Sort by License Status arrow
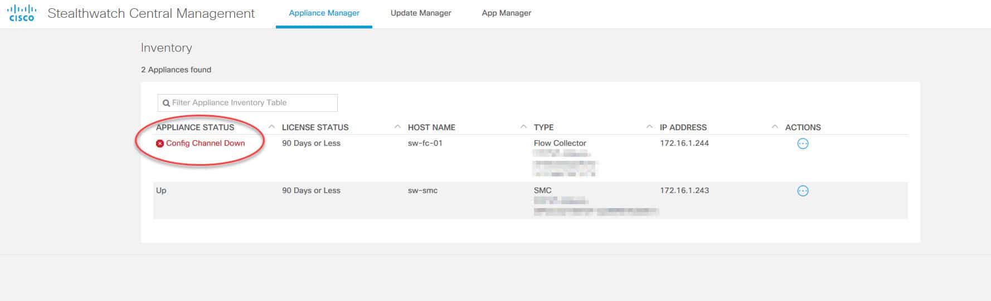991x301 pixels. click(x=397, y=127)
